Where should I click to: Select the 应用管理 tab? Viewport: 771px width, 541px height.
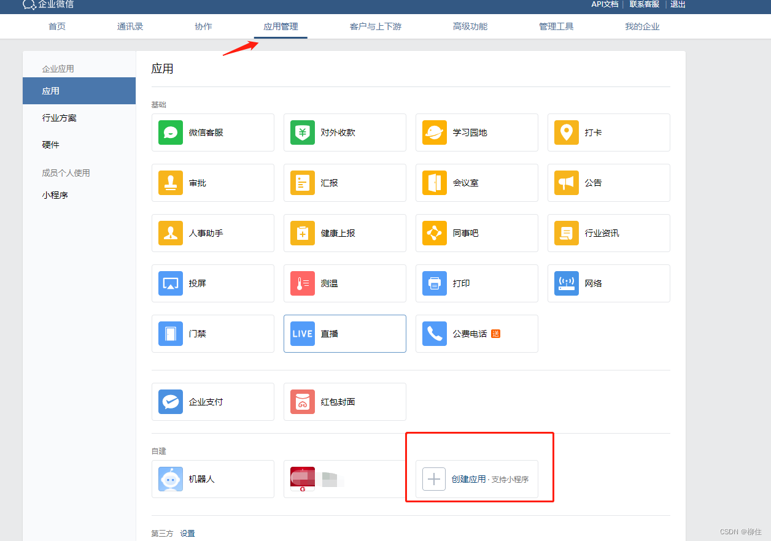click(281, 26)
